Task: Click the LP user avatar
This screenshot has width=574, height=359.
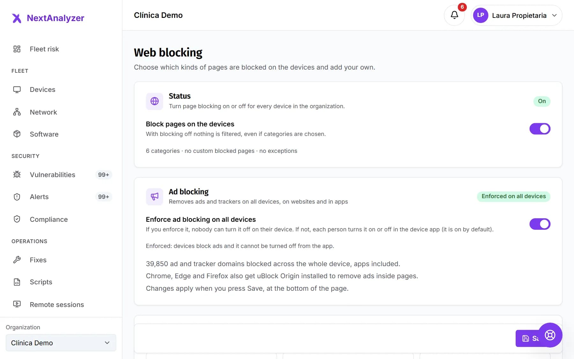Action: click(481, 15)
